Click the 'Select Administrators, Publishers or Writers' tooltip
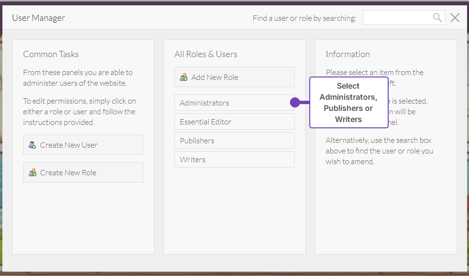This screenshot has width=469, height=276. (348, 102)
